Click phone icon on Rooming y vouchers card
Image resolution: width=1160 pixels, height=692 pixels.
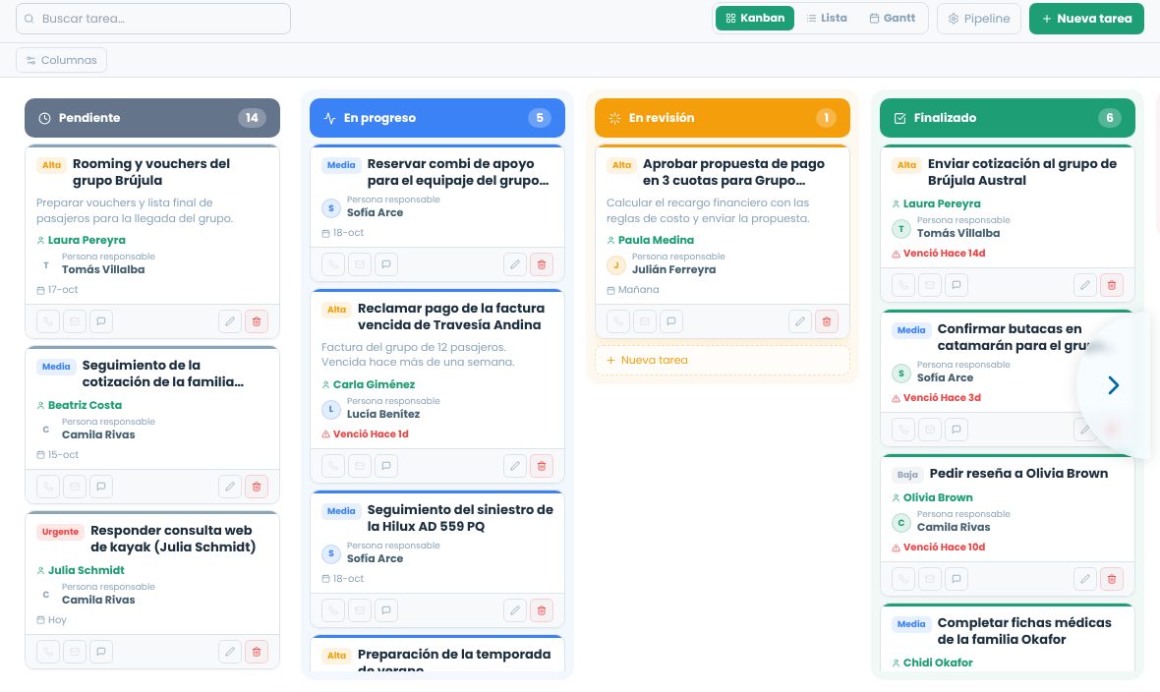(48, 321)
